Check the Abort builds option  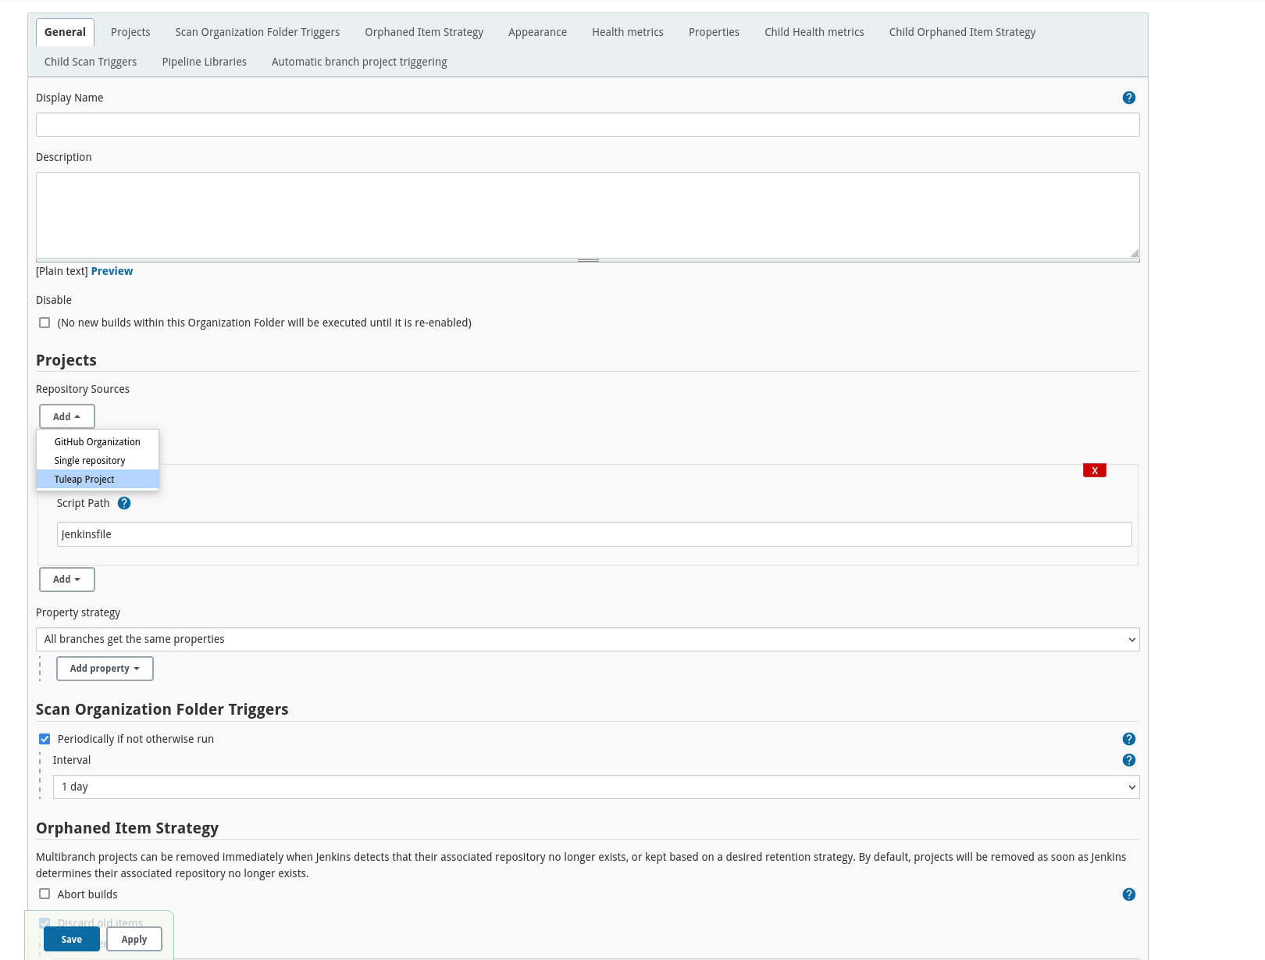click(45, 894)
